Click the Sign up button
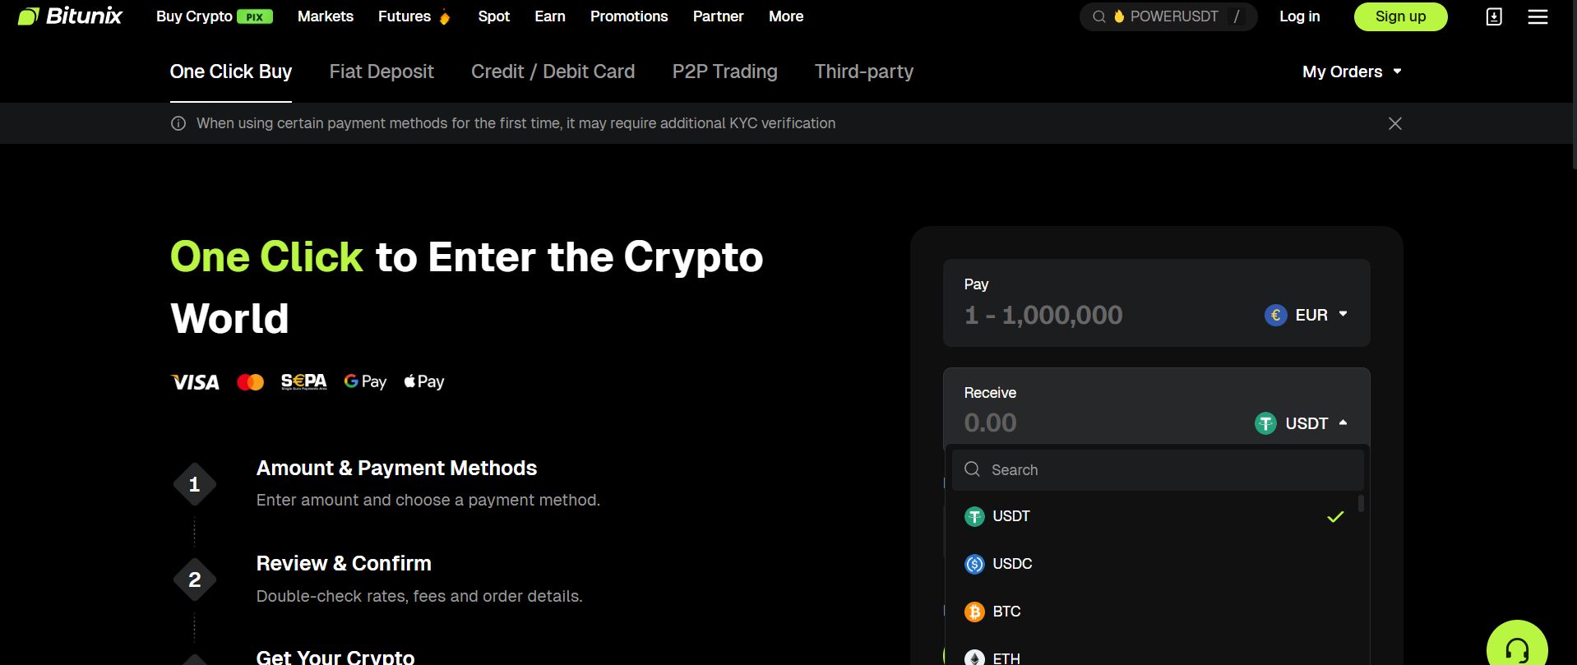 pyautogui.click(x=1400, y=16)
